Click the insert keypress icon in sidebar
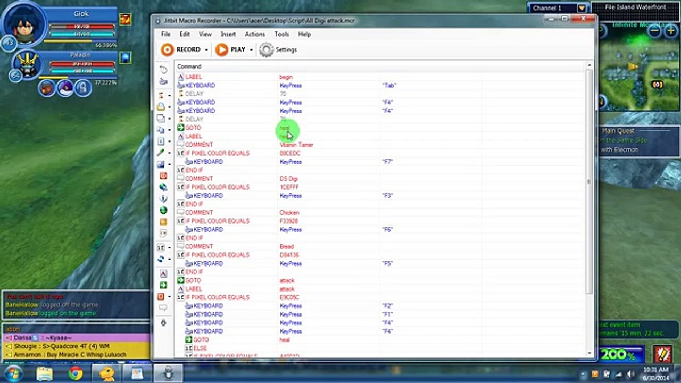 tap(163, 81)
